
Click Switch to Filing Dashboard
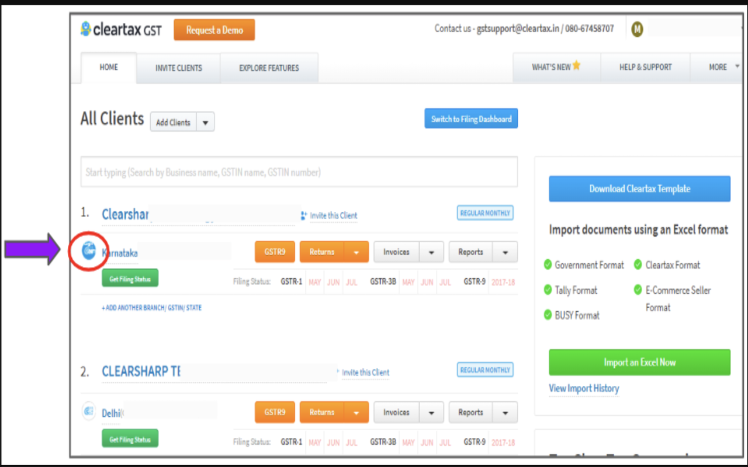tap(471, 118)
